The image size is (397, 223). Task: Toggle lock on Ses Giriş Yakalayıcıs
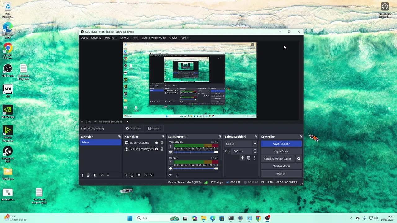[x=162, y=149]
